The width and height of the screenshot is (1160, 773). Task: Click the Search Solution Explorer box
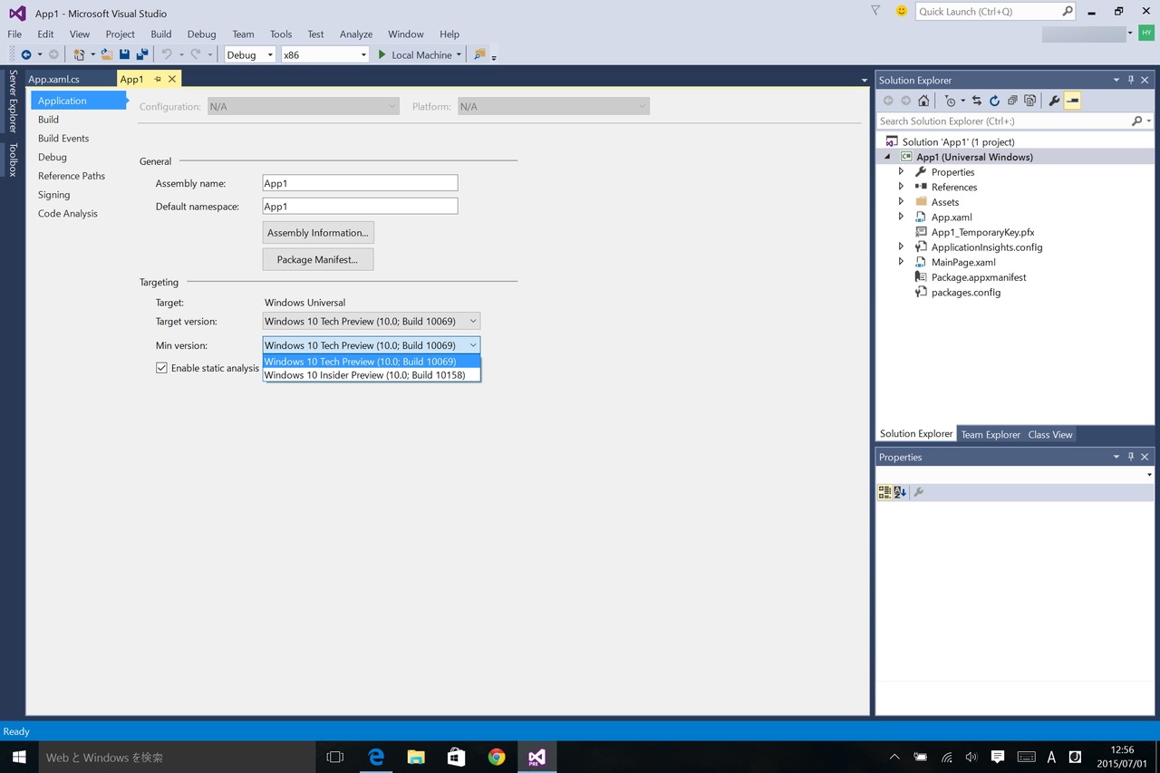click(1004, 121)
